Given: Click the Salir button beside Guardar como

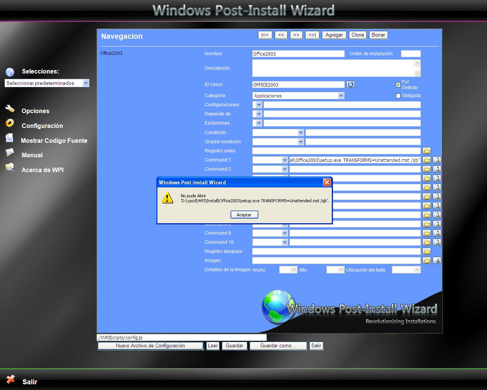Looking at the screenshot, I should pyautogui.click(x=316, y=346).
